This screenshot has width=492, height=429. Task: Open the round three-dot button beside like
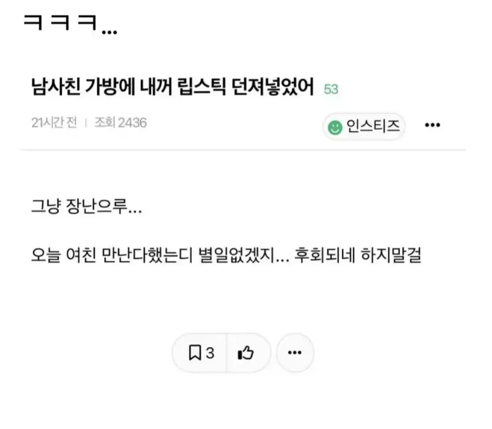point(295,353)
